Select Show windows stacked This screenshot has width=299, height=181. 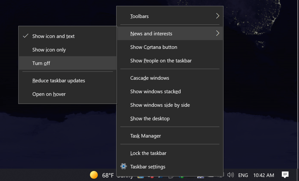pyautogui.click(x=155, y=91)
